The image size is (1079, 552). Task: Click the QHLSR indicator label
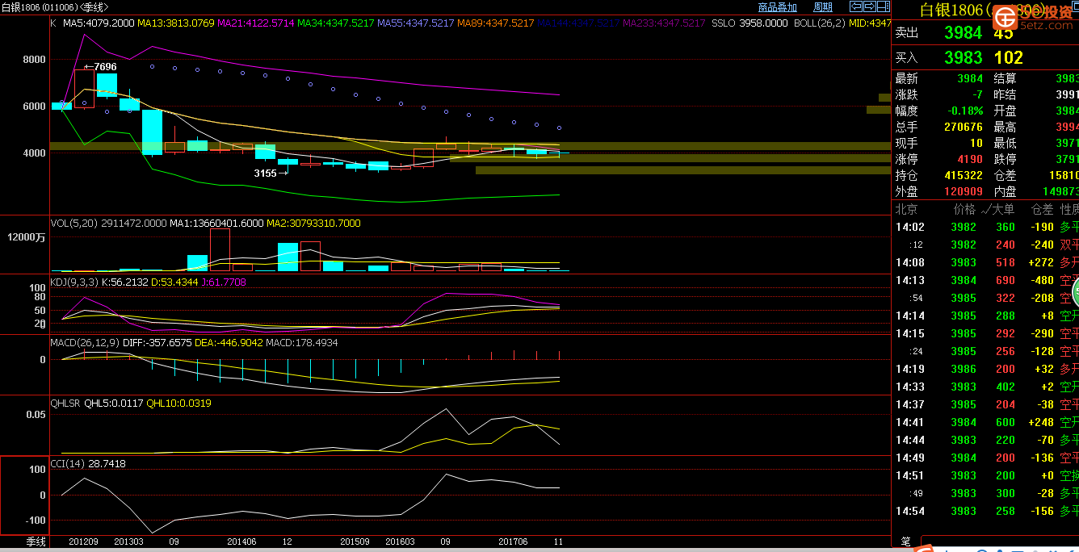click(65, 403)
